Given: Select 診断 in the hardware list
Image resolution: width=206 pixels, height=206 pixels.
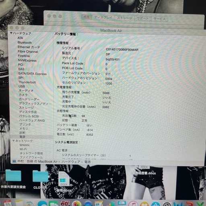Looking at the screenshot, I should click(22, 133).
